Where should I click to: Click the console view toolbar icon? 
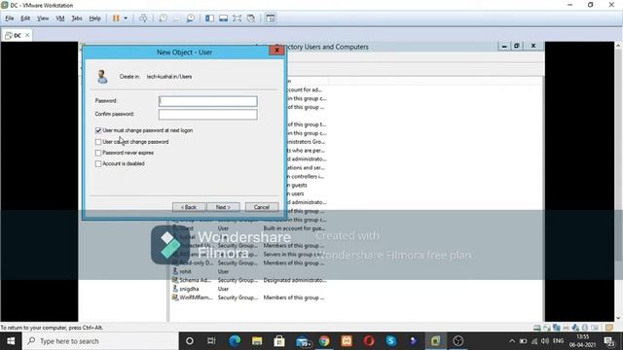(x=271, y=18)
